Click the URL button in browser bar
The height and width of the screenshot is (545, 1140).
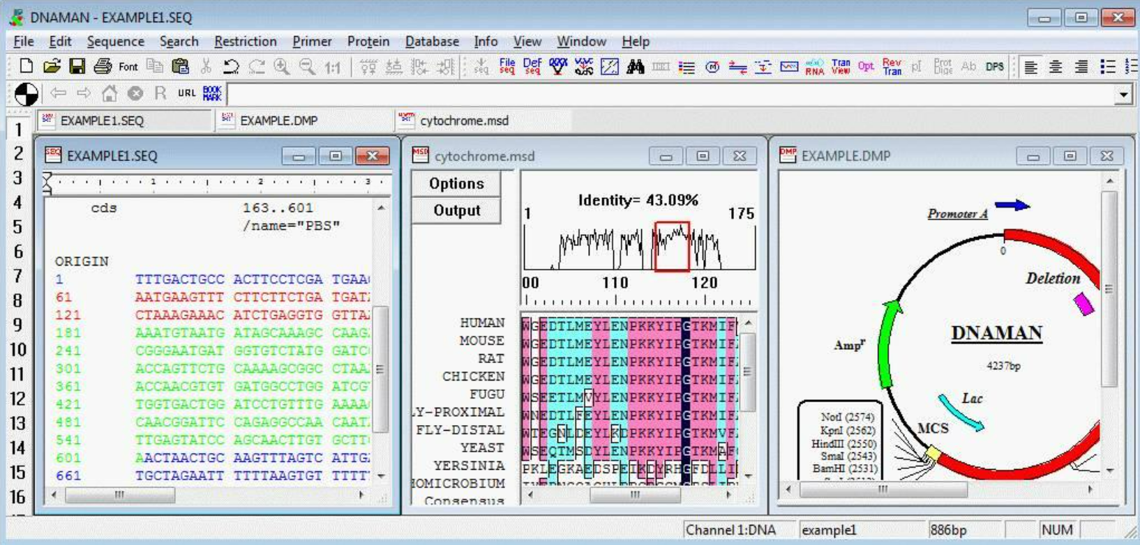point(186,93)
